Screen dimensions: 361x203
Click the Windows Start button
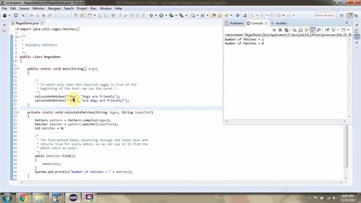7,198
